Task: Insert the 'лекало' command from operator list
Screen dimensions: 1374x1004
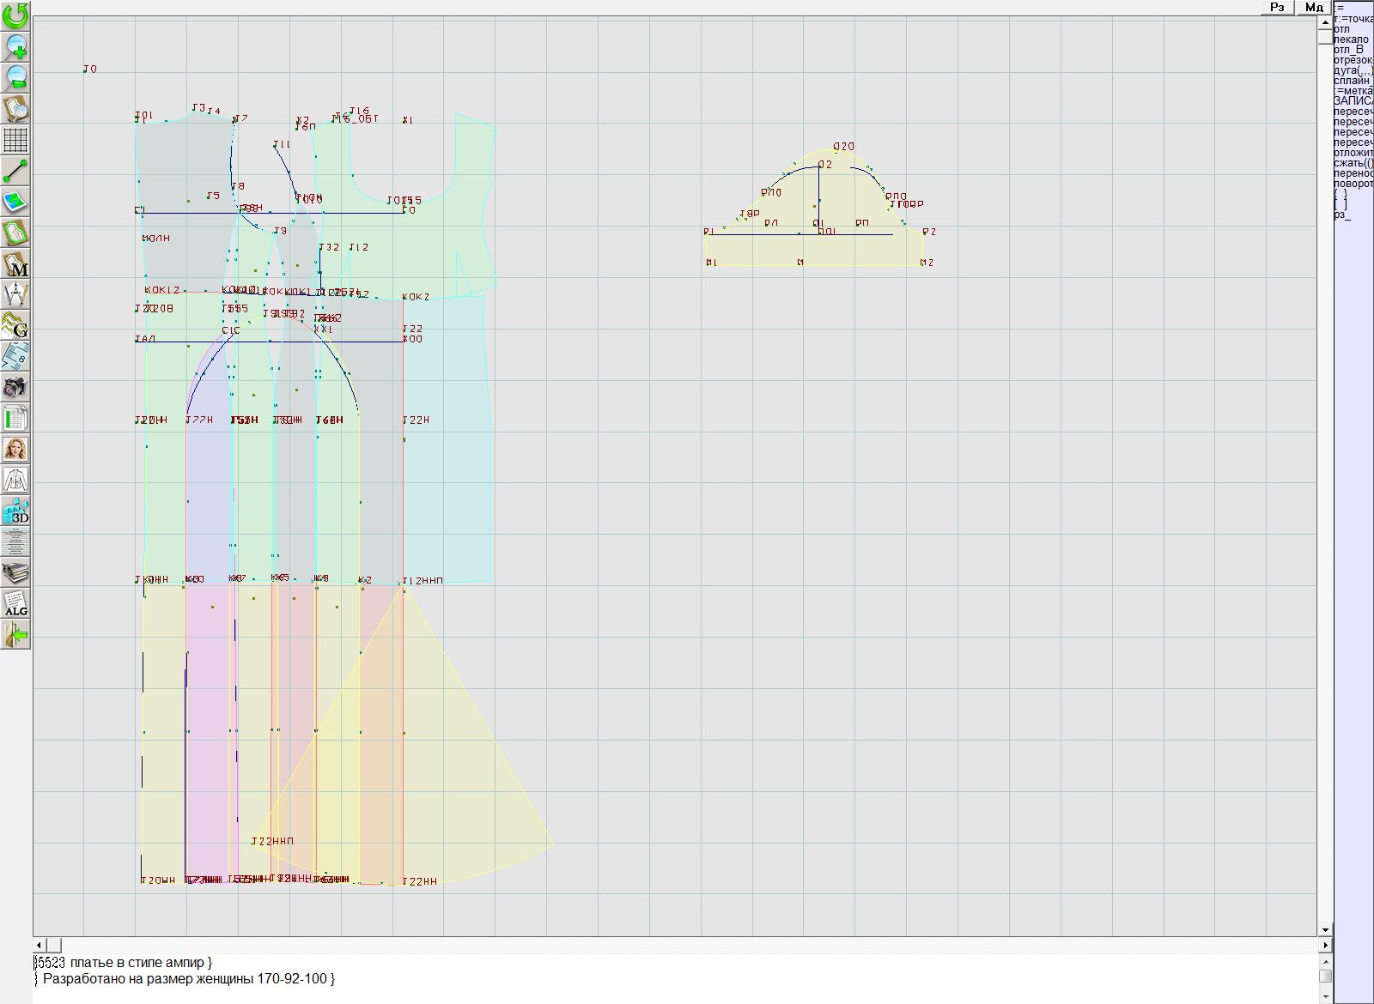Action: (1352, 39)
